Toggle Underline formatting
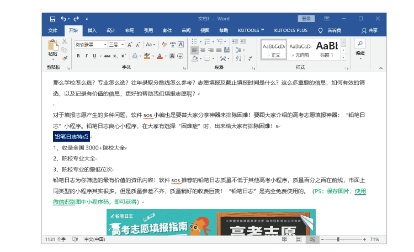Image resolution: width=414 pixels, height=252 pixels. point(94,56)
